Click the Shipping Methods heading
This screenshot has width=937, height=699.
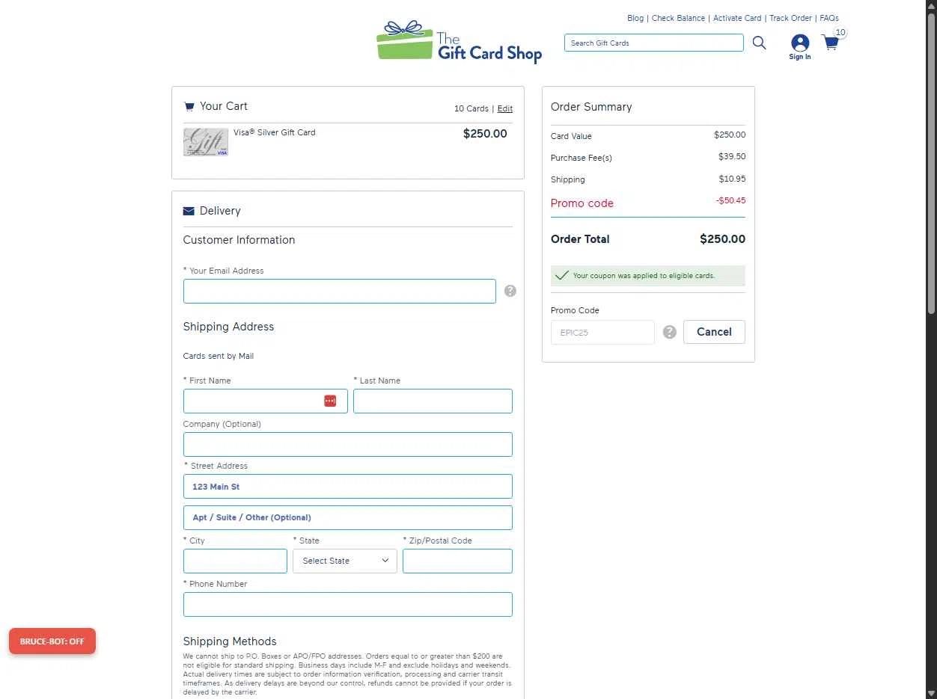tap(230, 641)
